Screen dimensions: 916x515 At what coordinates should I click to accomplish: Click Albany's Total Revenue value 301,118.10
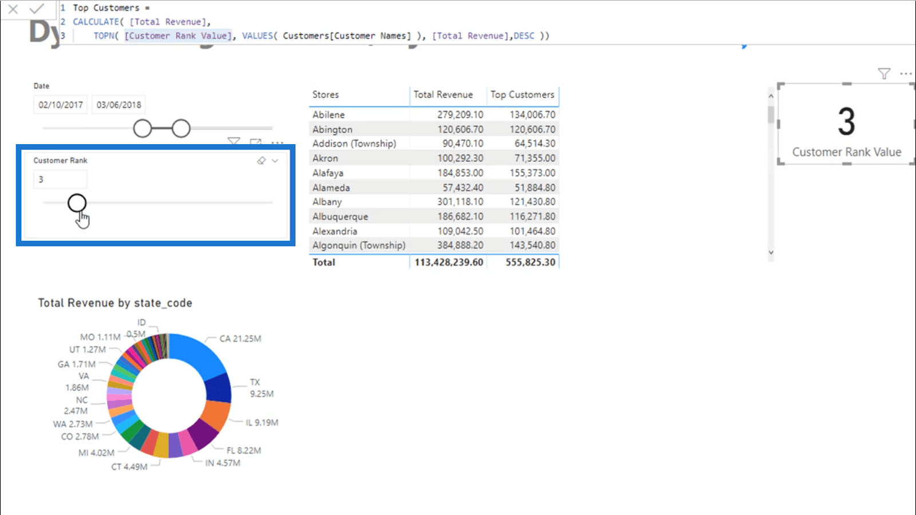pyautogui.click(x=460, y=202)
